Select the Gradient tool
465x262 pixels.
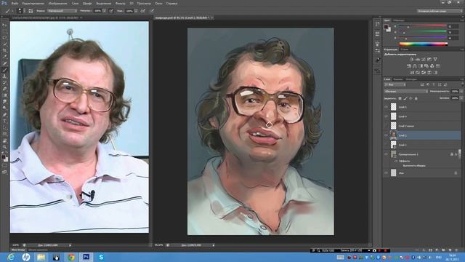point(4,95)
